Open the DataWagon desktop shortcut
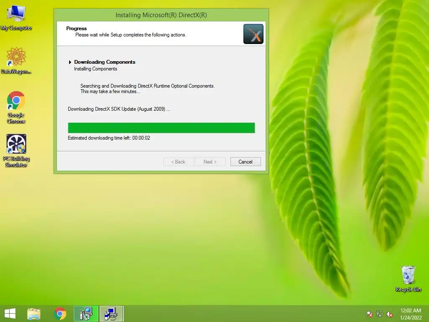The image size is (429, 322). tap(16, 60)
